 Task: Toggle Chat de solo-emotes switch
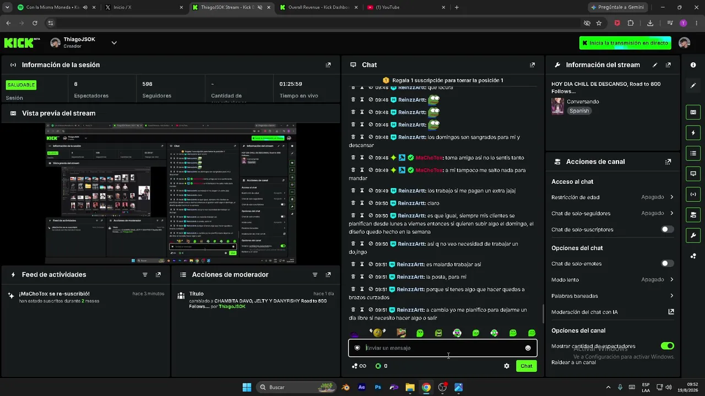coord(667,263)
